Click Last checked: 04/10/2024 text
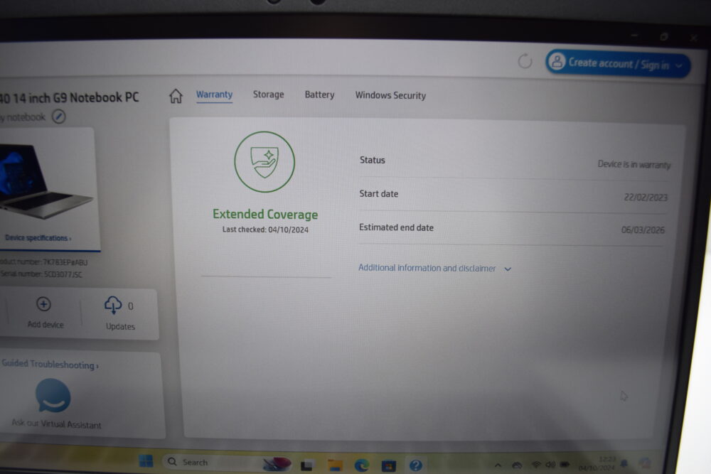This screenshot has height=474, width=711. 265,230
